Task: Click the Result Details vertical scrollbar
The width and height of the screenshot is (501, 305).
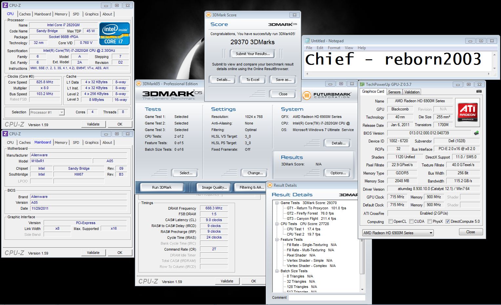Action: pos(362,246)
